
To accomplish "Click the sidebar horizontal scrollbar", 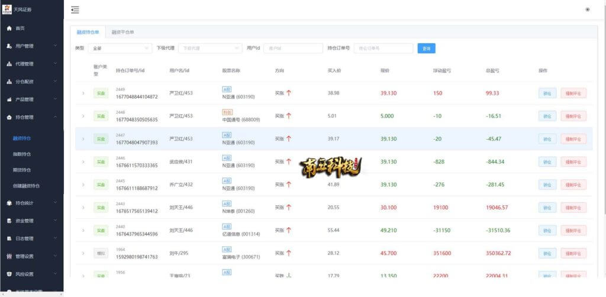I will click(32, 294).
